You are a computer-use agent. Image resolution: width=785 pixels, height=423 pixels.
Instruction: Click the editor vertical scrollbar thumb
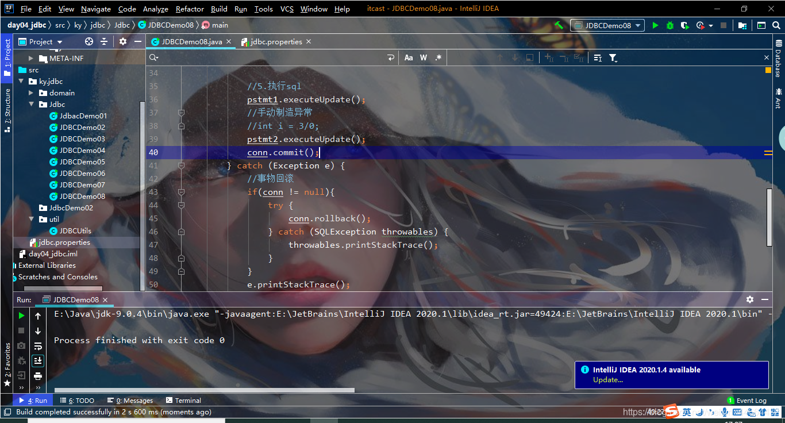click(x=769, y=217)
